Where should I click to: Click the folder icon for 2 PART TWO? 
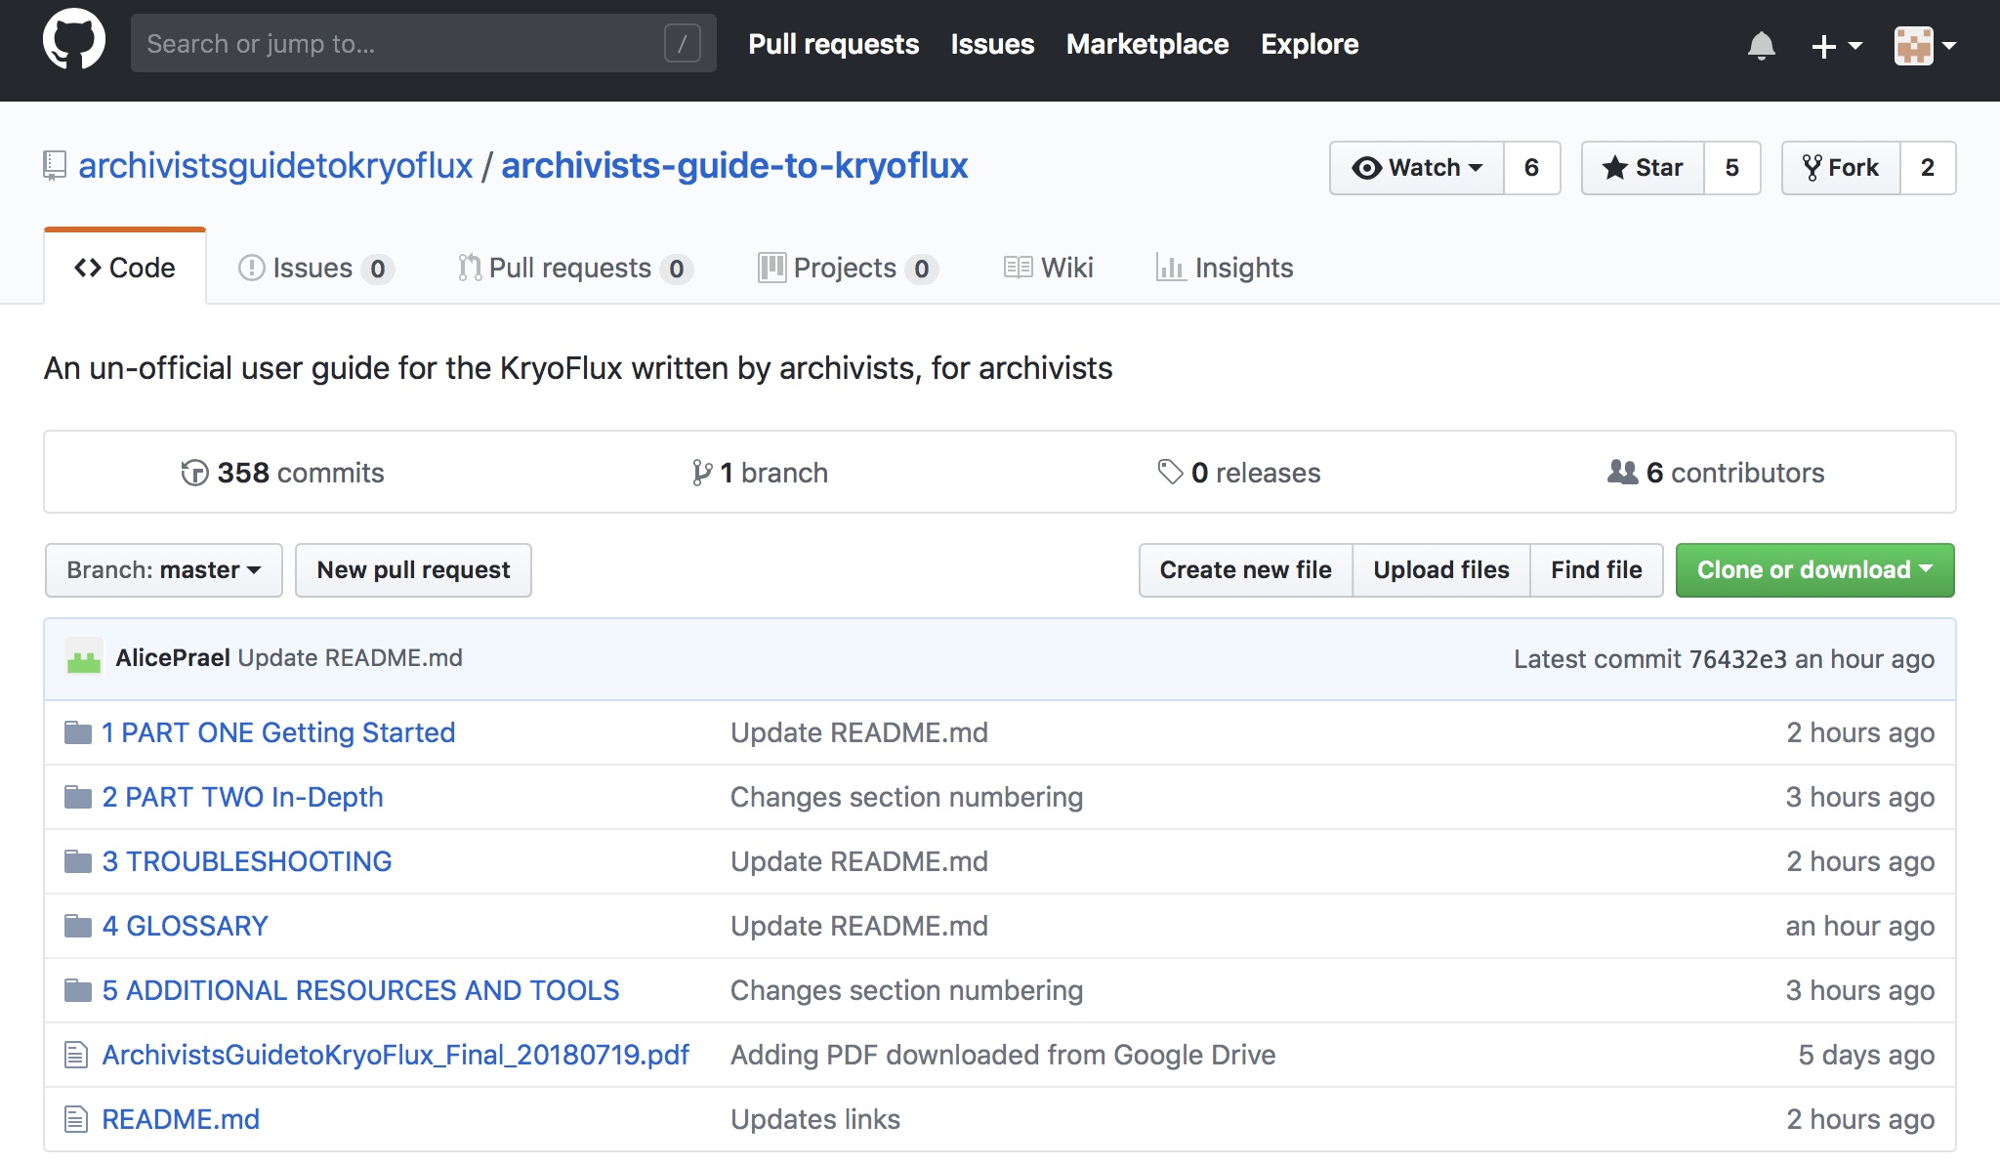pyautogui.click(x=78, y=797)
